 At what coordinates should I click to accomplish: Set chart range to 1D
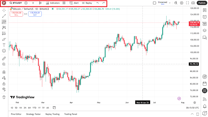12,108
